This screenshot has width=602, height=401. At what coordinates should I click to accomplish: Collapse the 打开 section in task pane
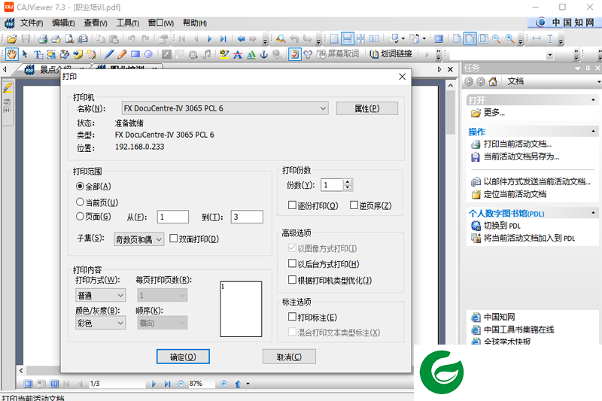[x=593, y=100]
